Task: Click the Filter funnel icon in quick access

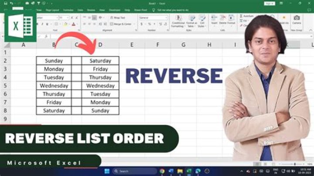Action: pos(38,3)
